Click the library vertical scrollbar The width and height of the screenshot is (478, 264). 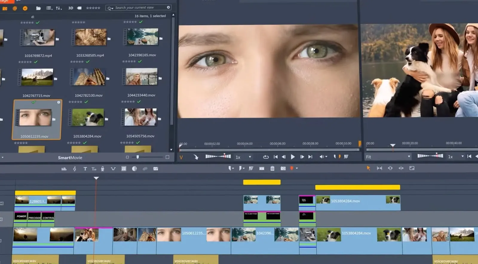(x=172, y=72)
